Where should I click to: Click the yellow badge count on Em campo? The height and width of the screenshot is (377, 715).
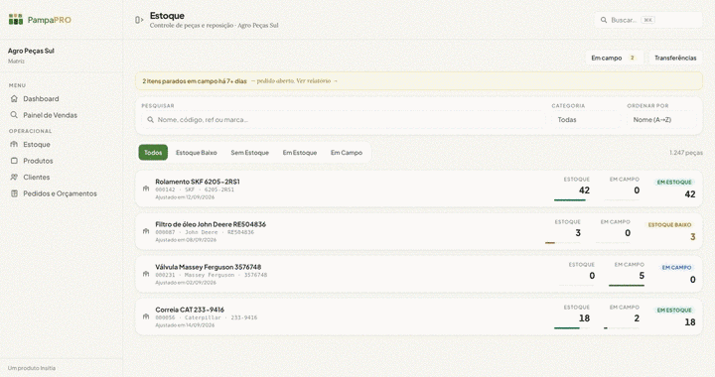632,58
